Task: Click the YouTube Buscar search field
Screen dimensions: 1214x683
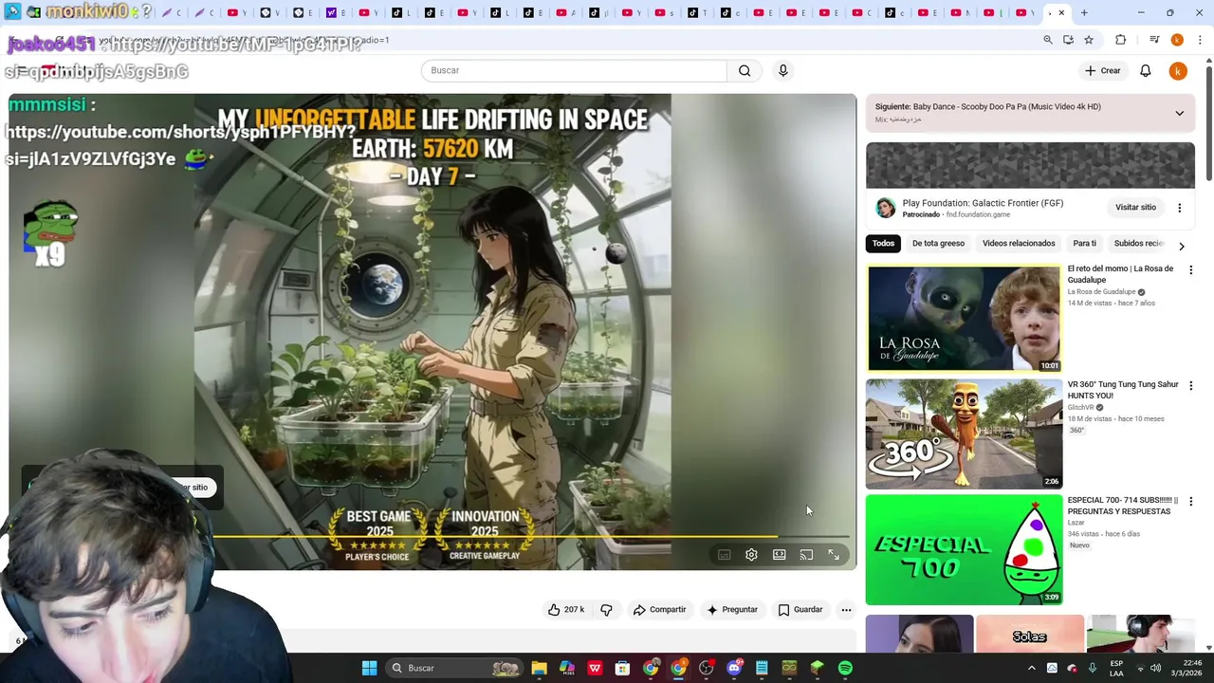Action: 574,70
